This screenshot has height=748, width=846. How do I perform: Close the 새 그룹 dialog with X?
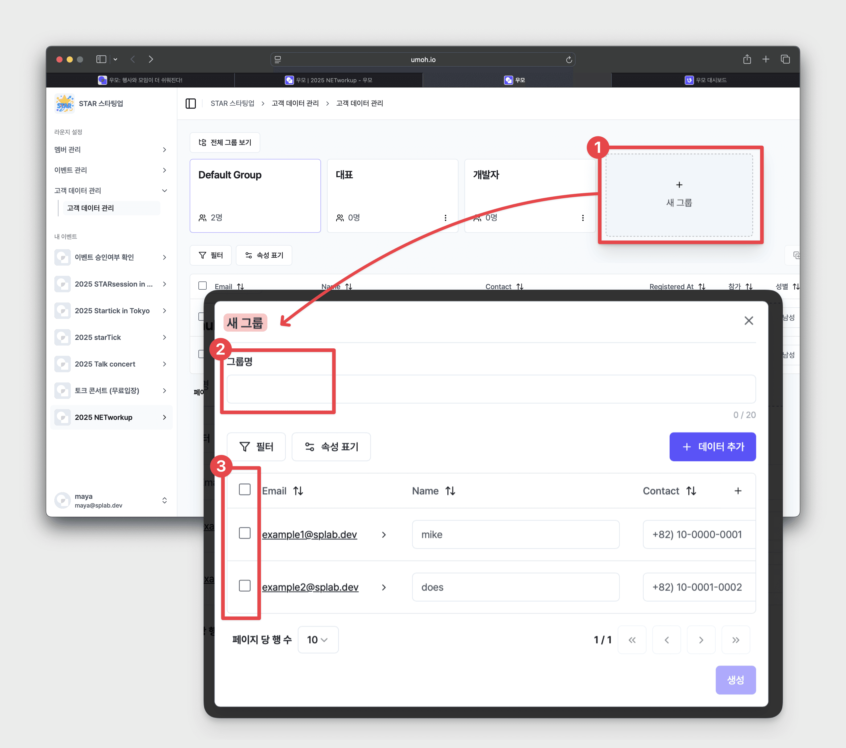pos(748,321)
